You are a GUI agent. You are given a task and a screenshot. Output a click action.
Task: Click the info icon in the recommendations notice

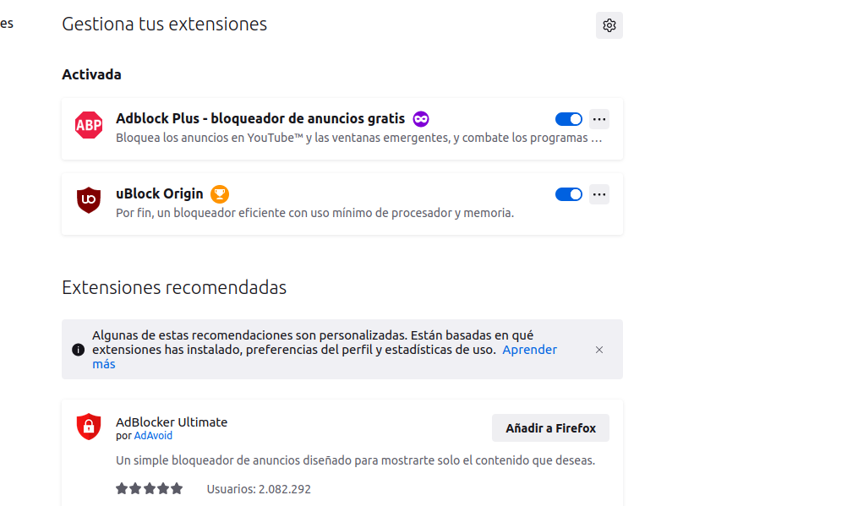click(79, 350)
